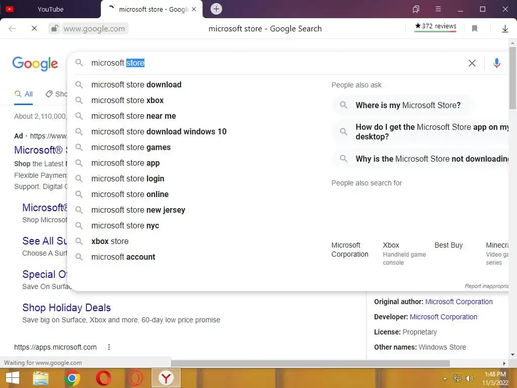The height and width of the screenshot is (388, 517).
Task: Open options menu for apps.microsoft.com result
Action: 109,347
